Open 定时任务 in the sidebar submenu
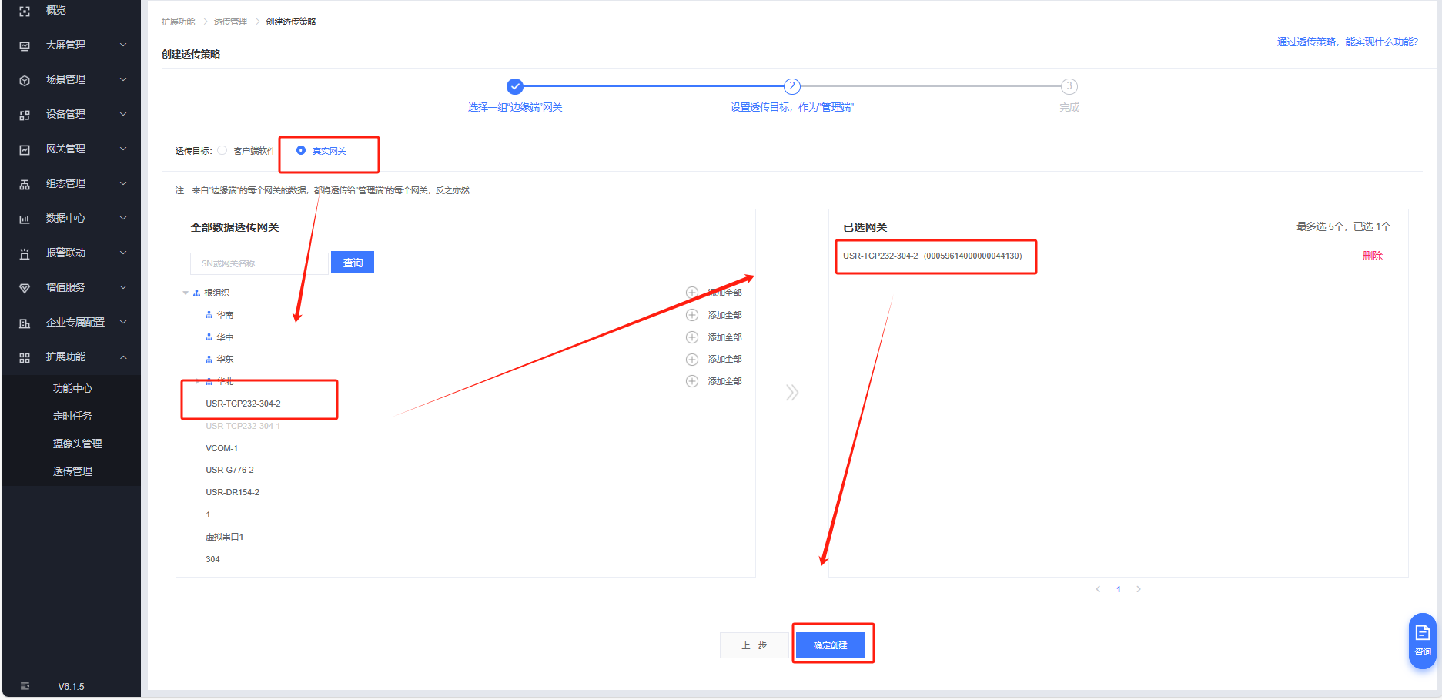Image resolution: width=1442 pixels, height=700 pixels. 72,417
